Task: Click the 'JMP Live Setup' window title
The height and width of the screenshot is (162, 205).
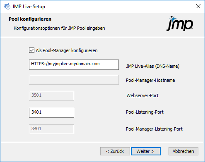Action: pos(29,7)
